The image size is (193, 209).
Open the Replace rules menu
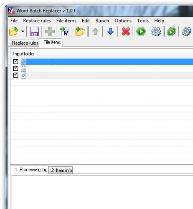point(37,21)
